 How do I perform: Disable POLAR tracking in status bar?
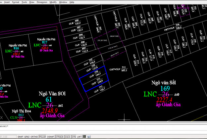click(42, 136)
